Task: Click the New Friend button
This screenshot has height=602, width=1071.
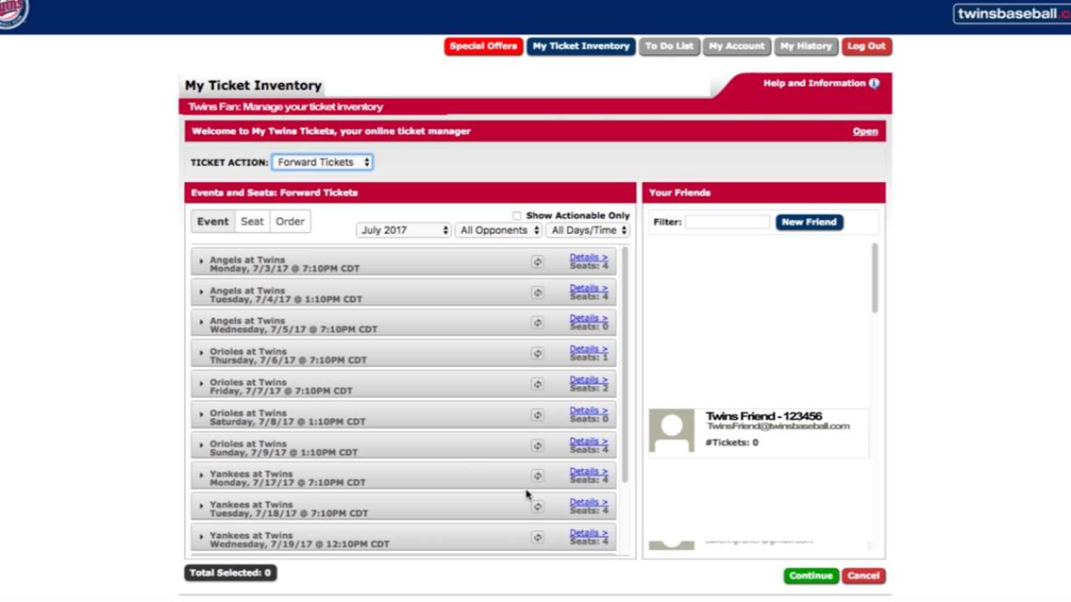Action: point(809,222)
